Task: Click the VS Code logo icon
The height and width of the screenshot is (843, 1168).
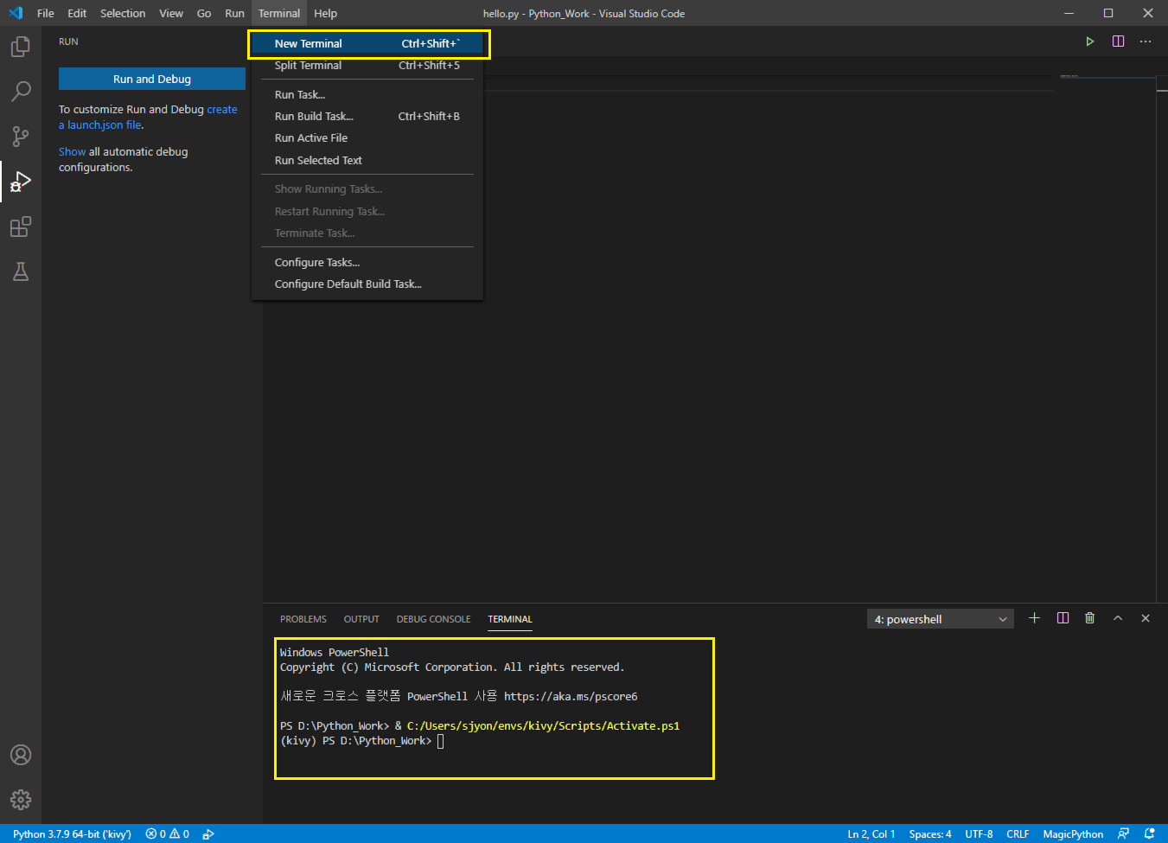Action: pyautogui.click(x=16, y=13)
